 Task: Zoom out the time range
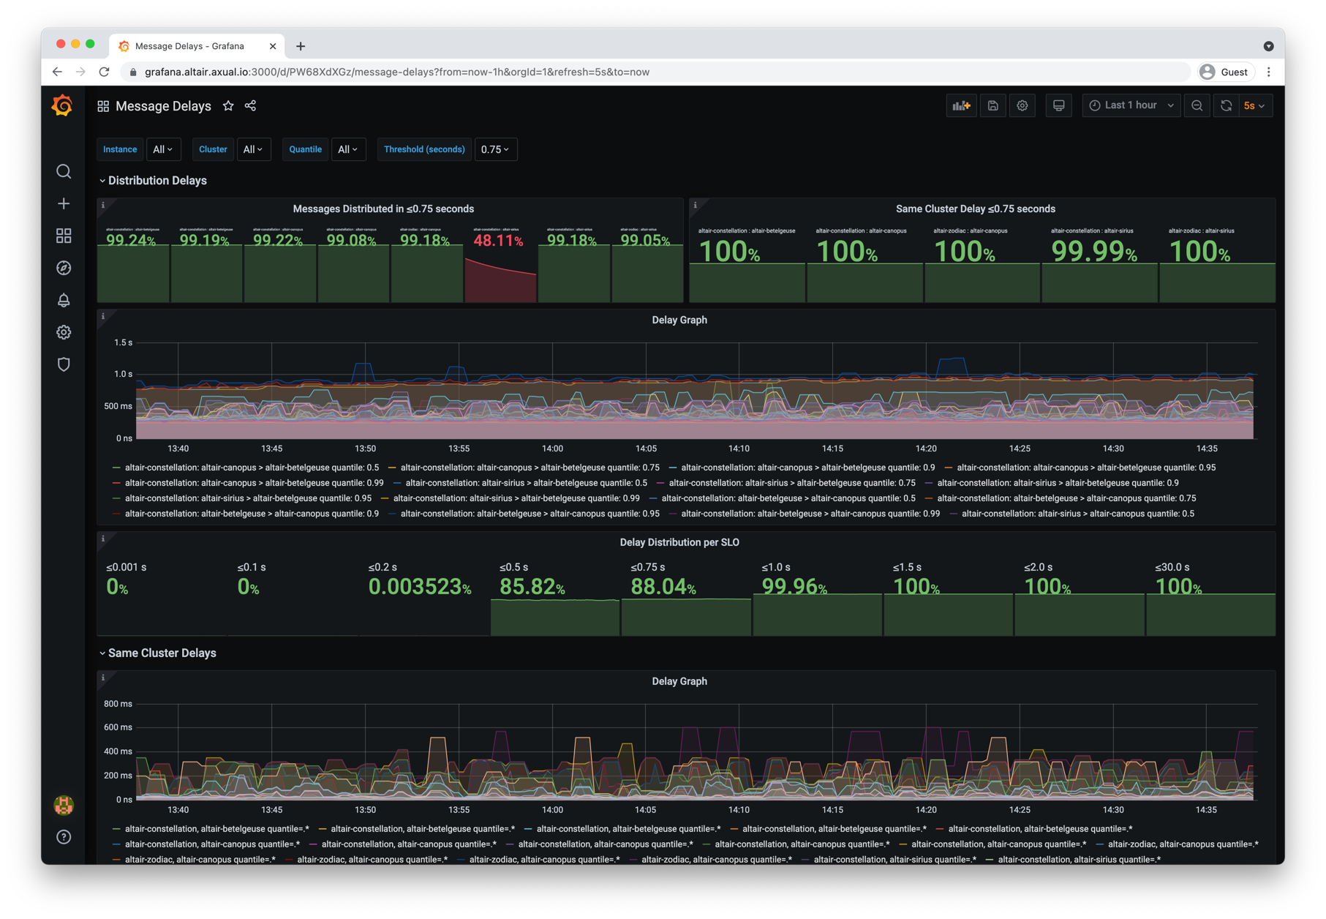click(x=1197, y=106)
